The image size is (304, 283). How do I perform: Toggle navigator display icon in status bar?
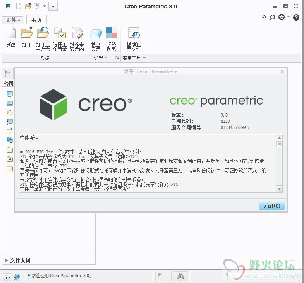point(8,276)
